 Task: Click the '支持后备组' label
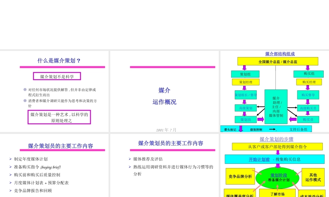(x=298, y=130)
